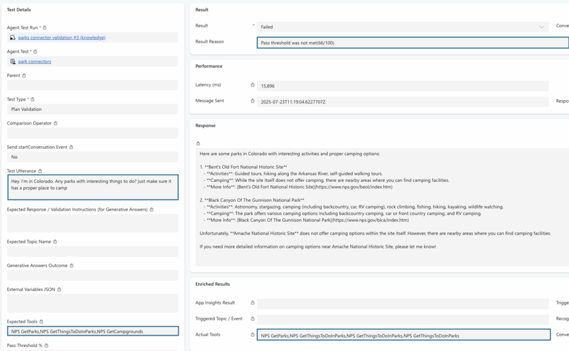This screenshot has height=351, width=569.
Task: Expand the Result dropdown chevron
Action: pos(542,27)
